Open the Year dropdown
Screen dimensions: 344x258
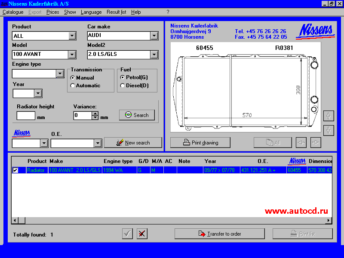(38, 93)
